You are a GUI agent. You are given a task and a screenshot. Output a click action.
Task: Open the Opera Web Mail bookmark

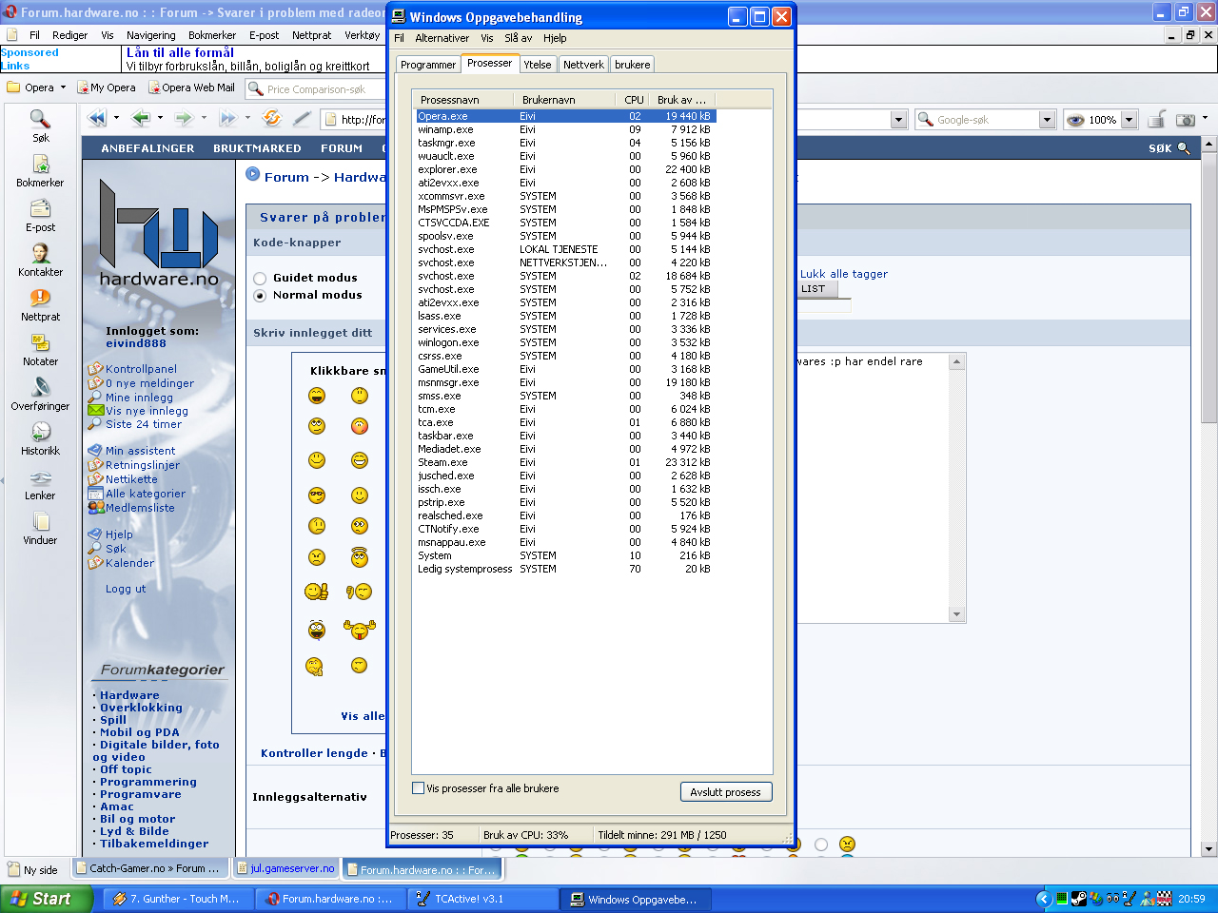tap(191, 87)
